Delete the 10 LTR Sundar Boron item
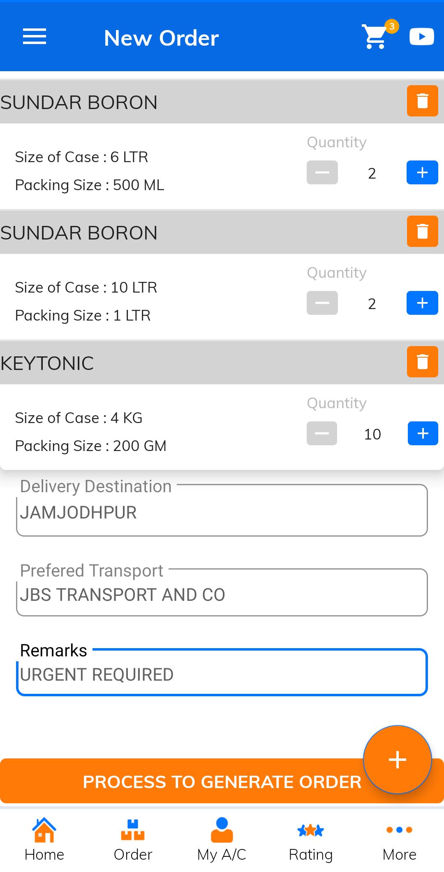Screen dimensions: 444x872 click(x=423, y=231)
